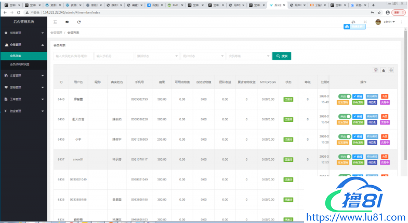Expand the 系统管理 sidebar menu
Screen dimensions: 408x223
(23, 33)
